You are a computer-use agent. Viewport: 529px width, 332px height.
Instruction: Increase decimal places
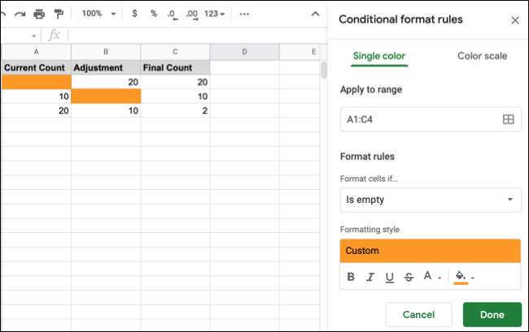192,14
